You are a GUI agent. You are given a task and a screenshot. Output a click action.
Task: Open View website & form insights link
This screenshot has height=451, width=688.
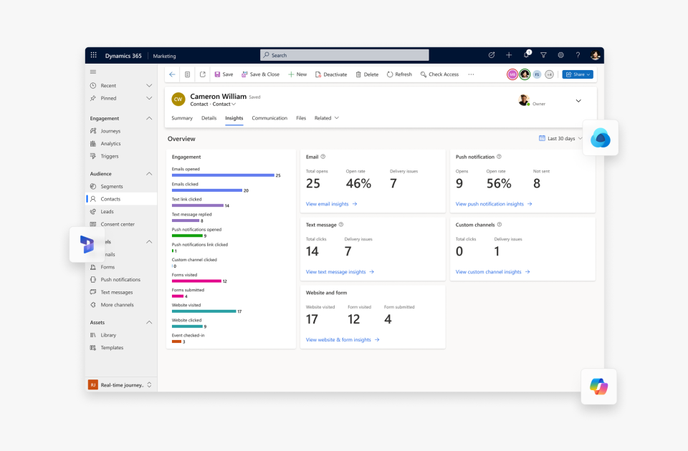pos(342,339)
